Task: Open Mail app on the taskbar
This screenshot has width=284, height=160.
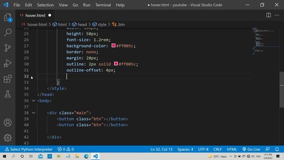Action: pyautogui.click(x=40, y=156)
